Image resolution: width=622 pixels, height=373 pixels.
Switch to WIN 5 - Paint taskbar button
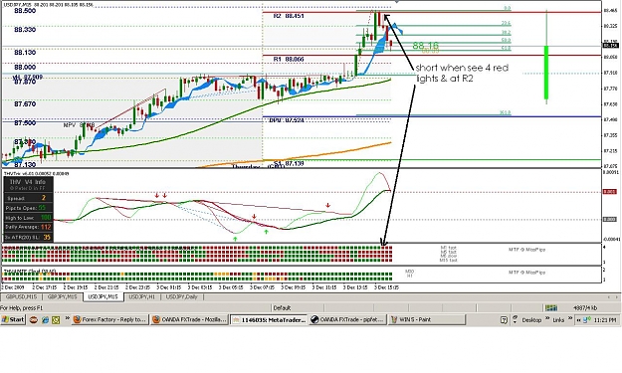427,319
